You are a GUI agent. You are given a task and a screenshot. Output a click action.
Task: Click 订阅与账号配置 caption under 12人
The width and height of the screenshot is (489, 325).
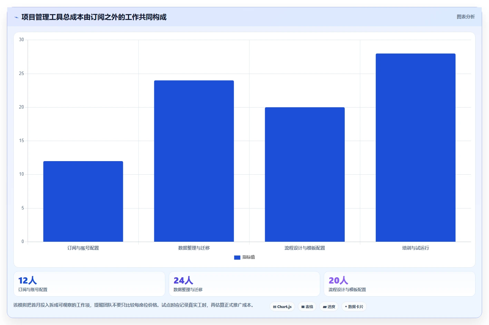33,290
